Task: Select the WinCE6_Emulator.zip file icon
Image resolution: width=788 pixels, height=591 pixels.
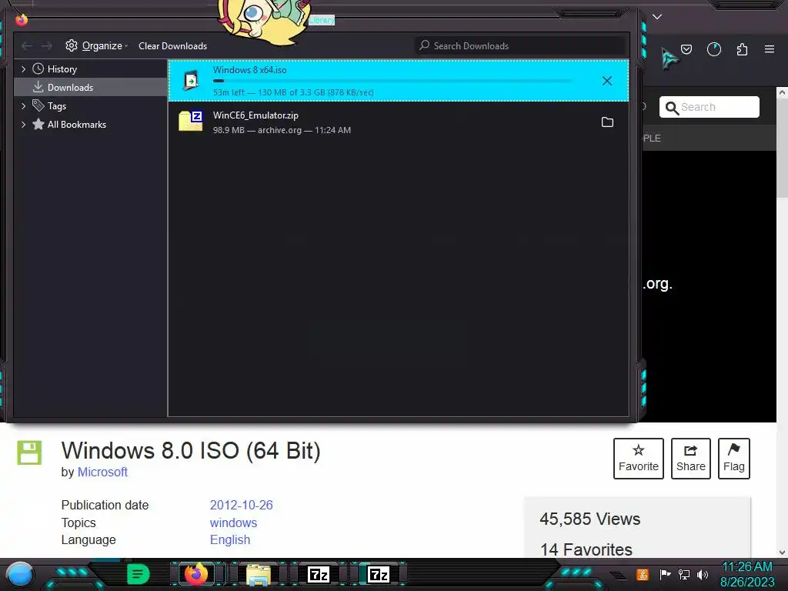Action: point(191,121)
